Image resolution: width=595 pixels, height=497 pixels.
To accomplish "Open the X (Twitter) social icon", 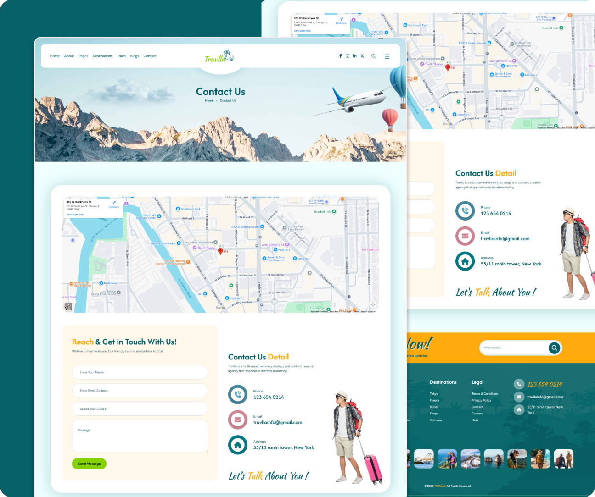I will click(362, 56).
